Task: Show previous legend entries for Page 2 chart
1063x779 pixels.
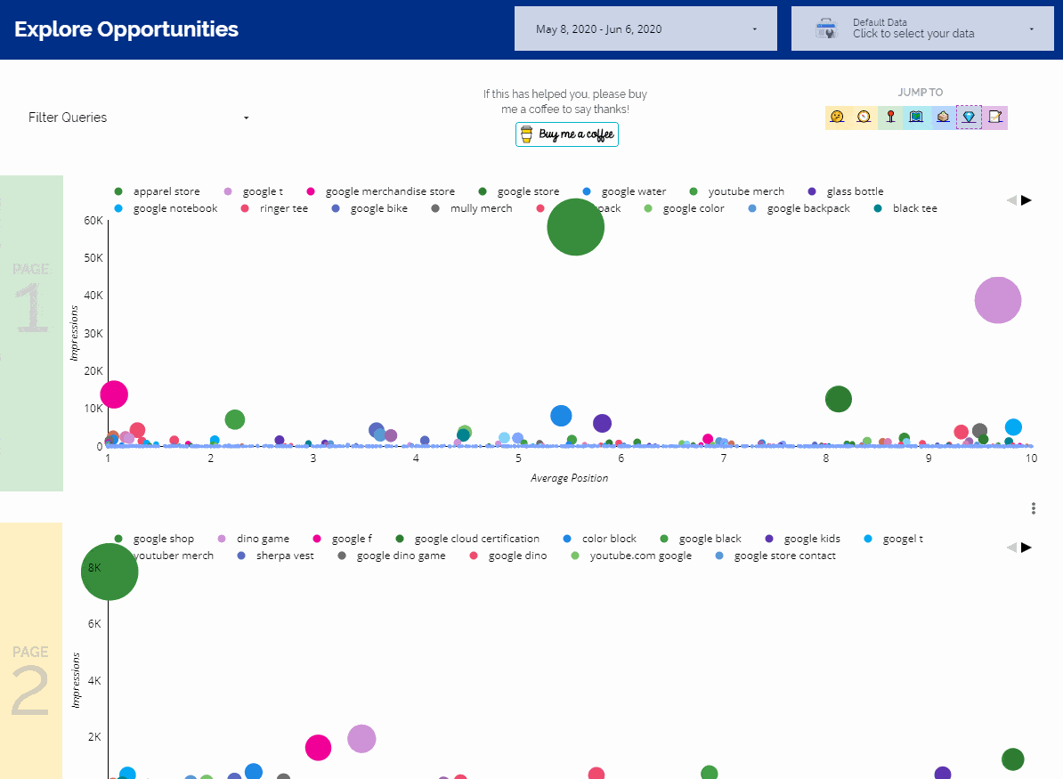Action: pyautogui.click(x=1011, y=548)
